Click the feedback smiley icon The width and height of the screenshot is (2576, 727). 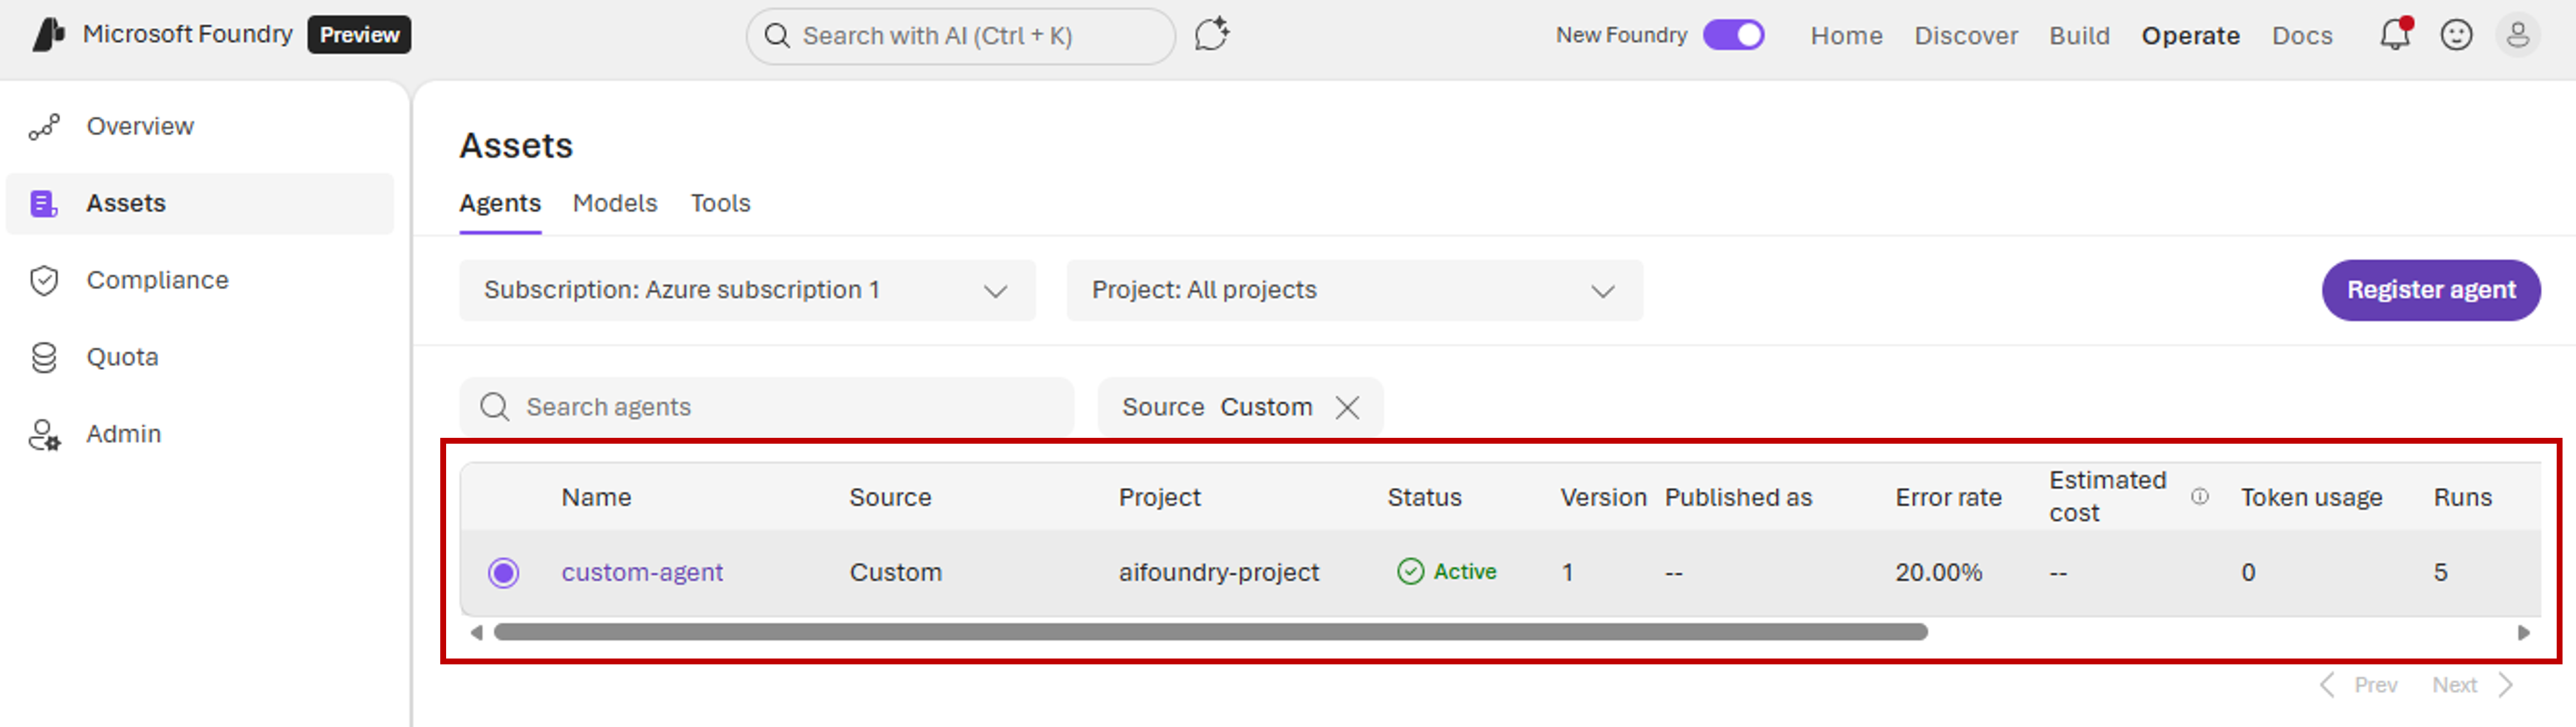[x=2456, y=35]
